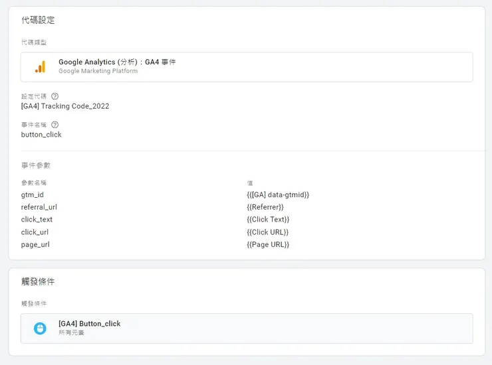Select the [GA4] Tracking Code_2022 configuration tag
The height and width of the screenshot is (365, 492).
(x=65, y=106)
